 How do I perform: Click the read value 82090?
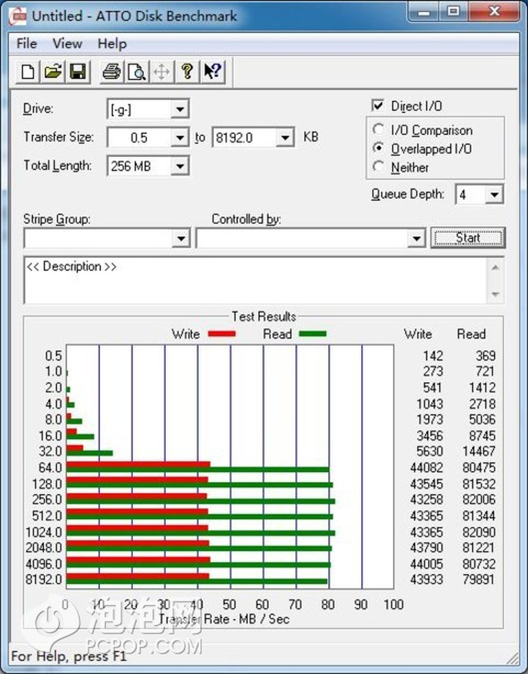pyautogui.click(x=479, y=532)
